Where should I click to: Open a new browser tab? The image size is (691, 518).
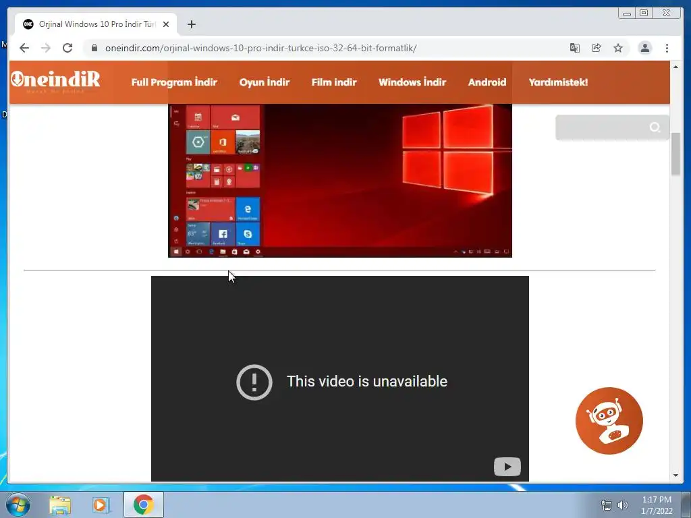pos(191,24)
